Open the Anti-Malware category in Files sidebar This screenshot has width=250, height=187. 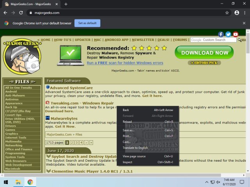[x=15, y=95]
